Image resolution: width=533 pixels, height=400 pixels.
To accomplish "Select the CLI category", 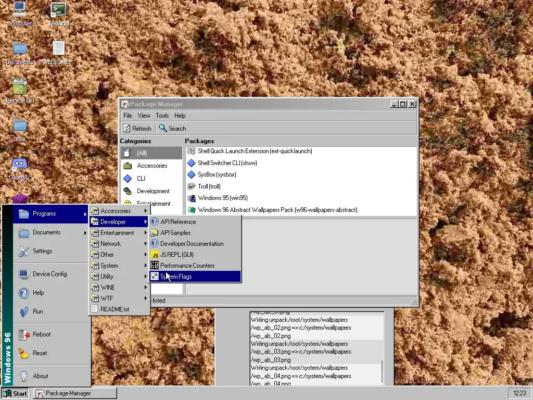I will pos(151,178).
